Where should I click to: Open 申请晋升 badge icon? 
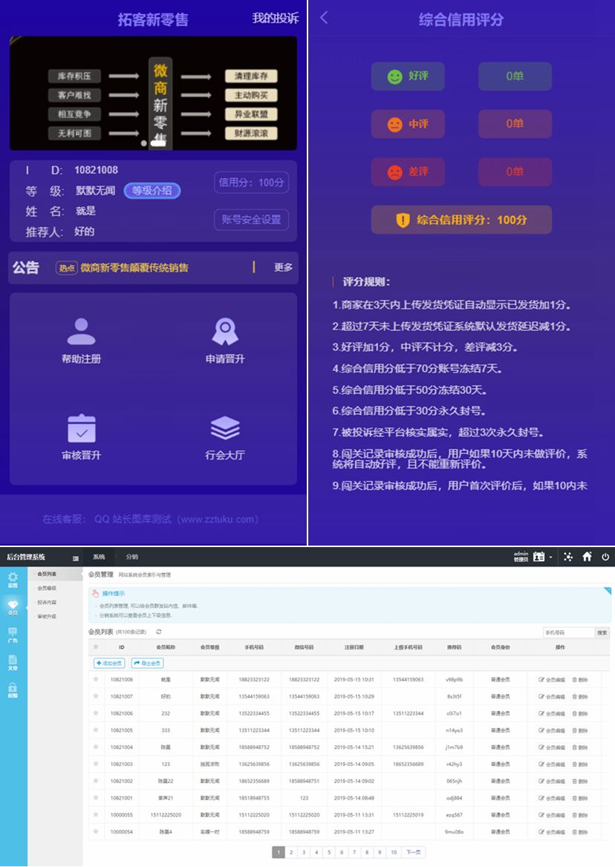tap(225, 332)
